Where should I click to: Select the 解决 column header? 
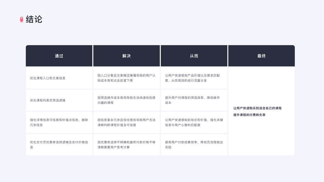click(126, 56)
